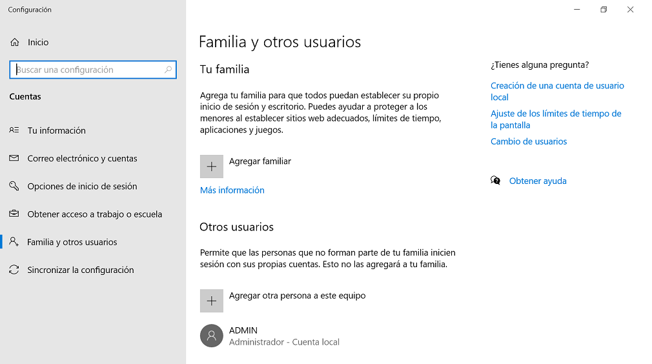Click the Obtener ayuda chat icon
The width and height of the screenshot is (652, 364).
tap(495, 180)
